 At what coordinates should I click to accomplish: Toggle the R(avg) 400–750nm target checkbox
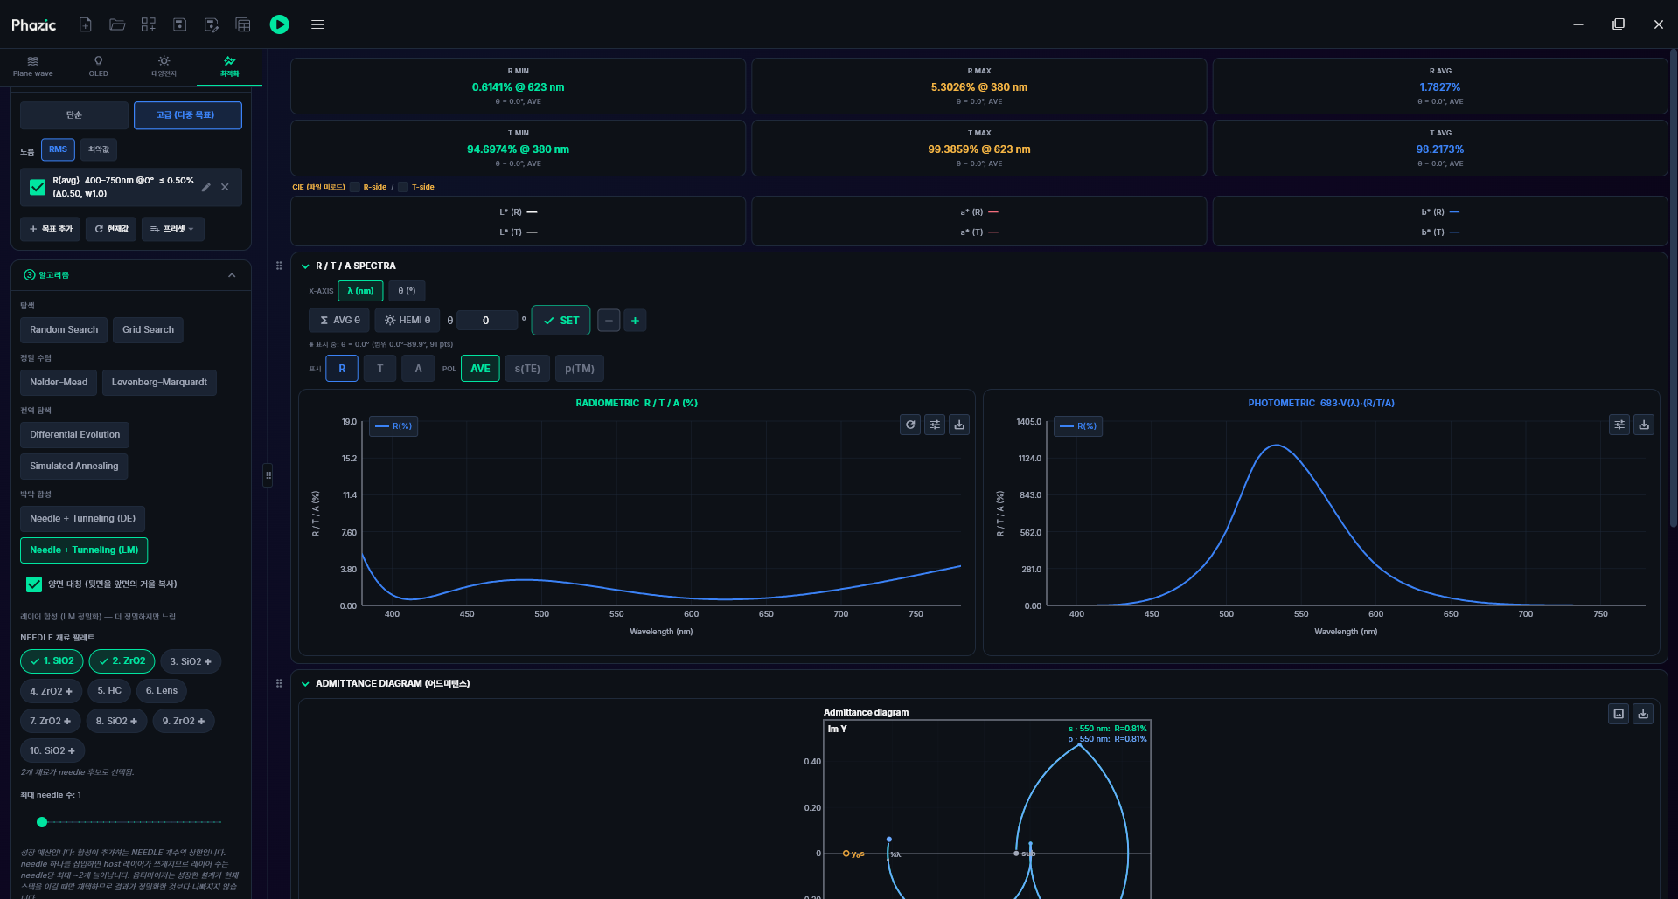coord(38,187)
